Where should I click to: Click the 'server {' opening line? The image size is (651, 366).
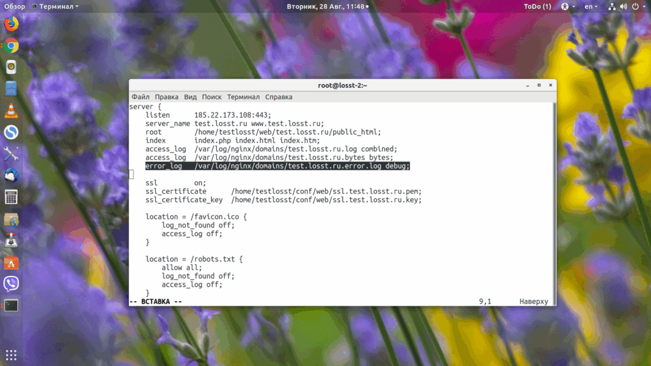pos(146,107)
